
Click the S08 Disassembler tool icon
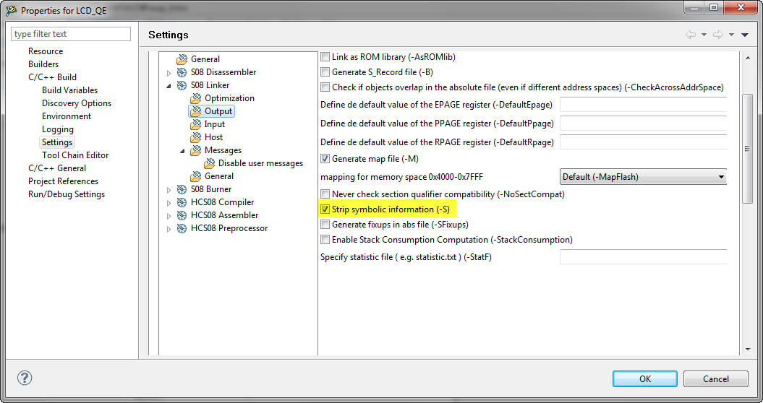182,72
